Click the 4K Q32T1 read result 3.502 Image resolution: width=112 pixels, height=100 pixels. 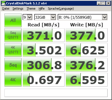coord(44,50)
